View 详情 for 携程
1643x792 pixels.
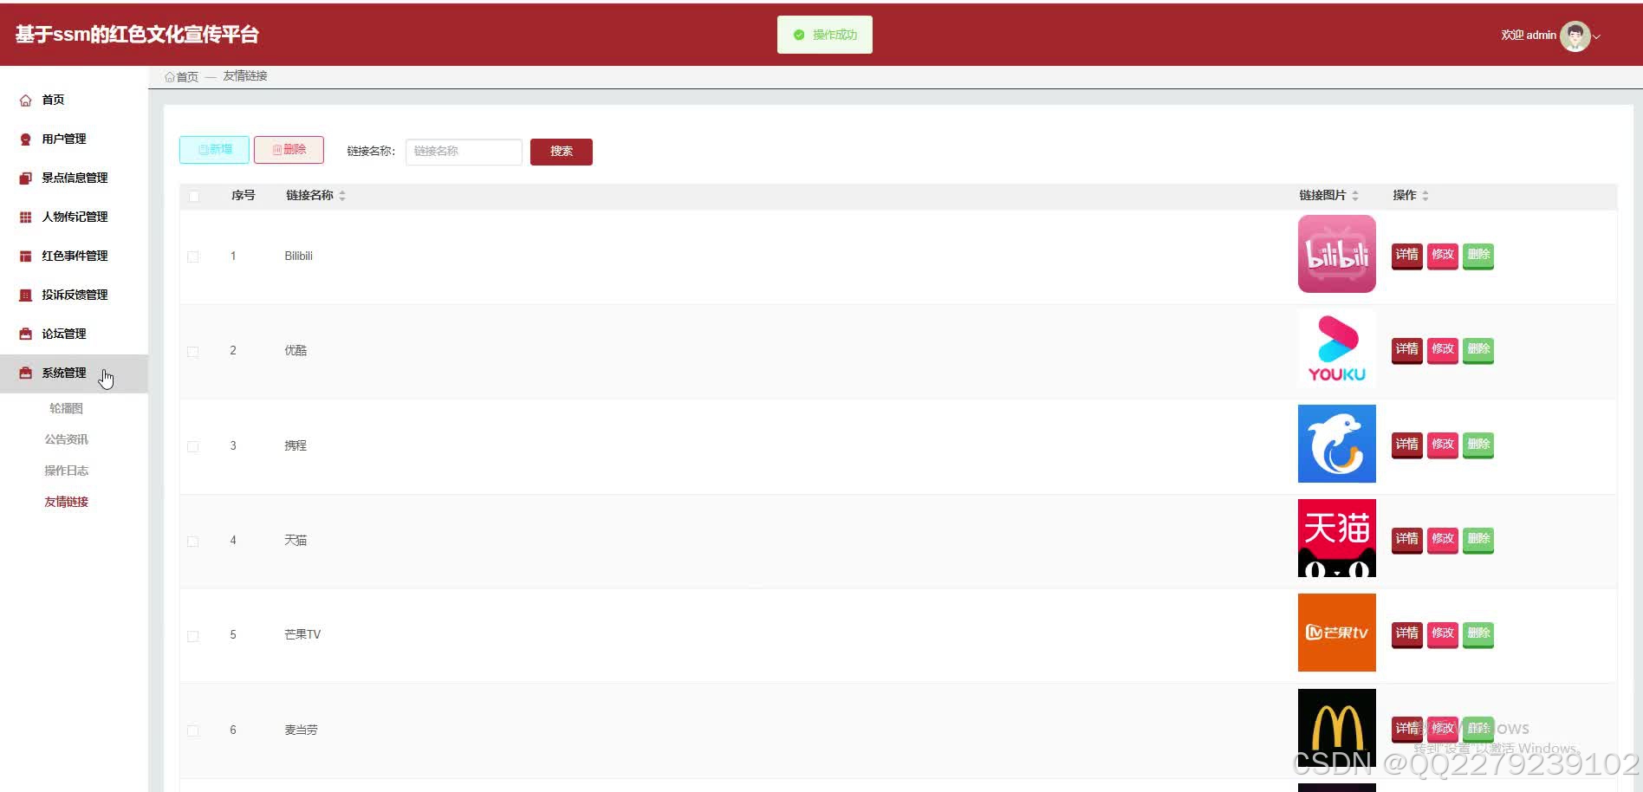pos(1406,445)
